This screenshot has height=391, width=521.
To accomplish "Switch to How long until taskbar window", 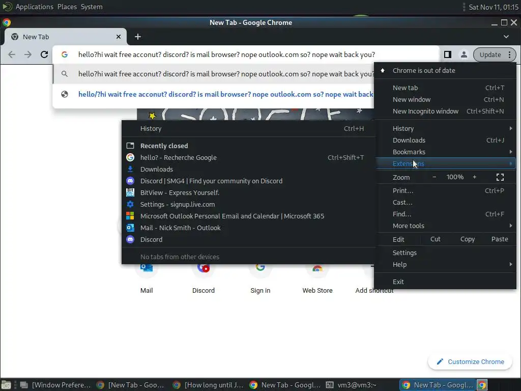I will coord(208,385).
